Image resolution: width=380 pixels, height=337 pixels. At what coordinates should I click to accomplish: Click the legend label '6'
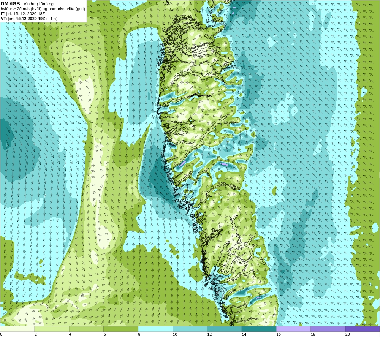pos(105,335)
